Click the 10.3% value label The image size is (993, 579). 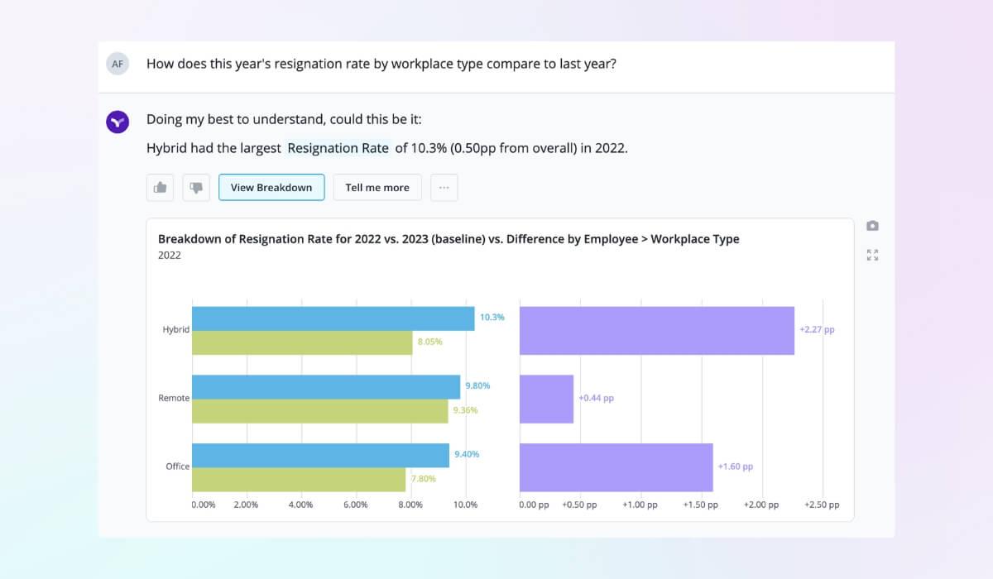click(x=492, y=318)
